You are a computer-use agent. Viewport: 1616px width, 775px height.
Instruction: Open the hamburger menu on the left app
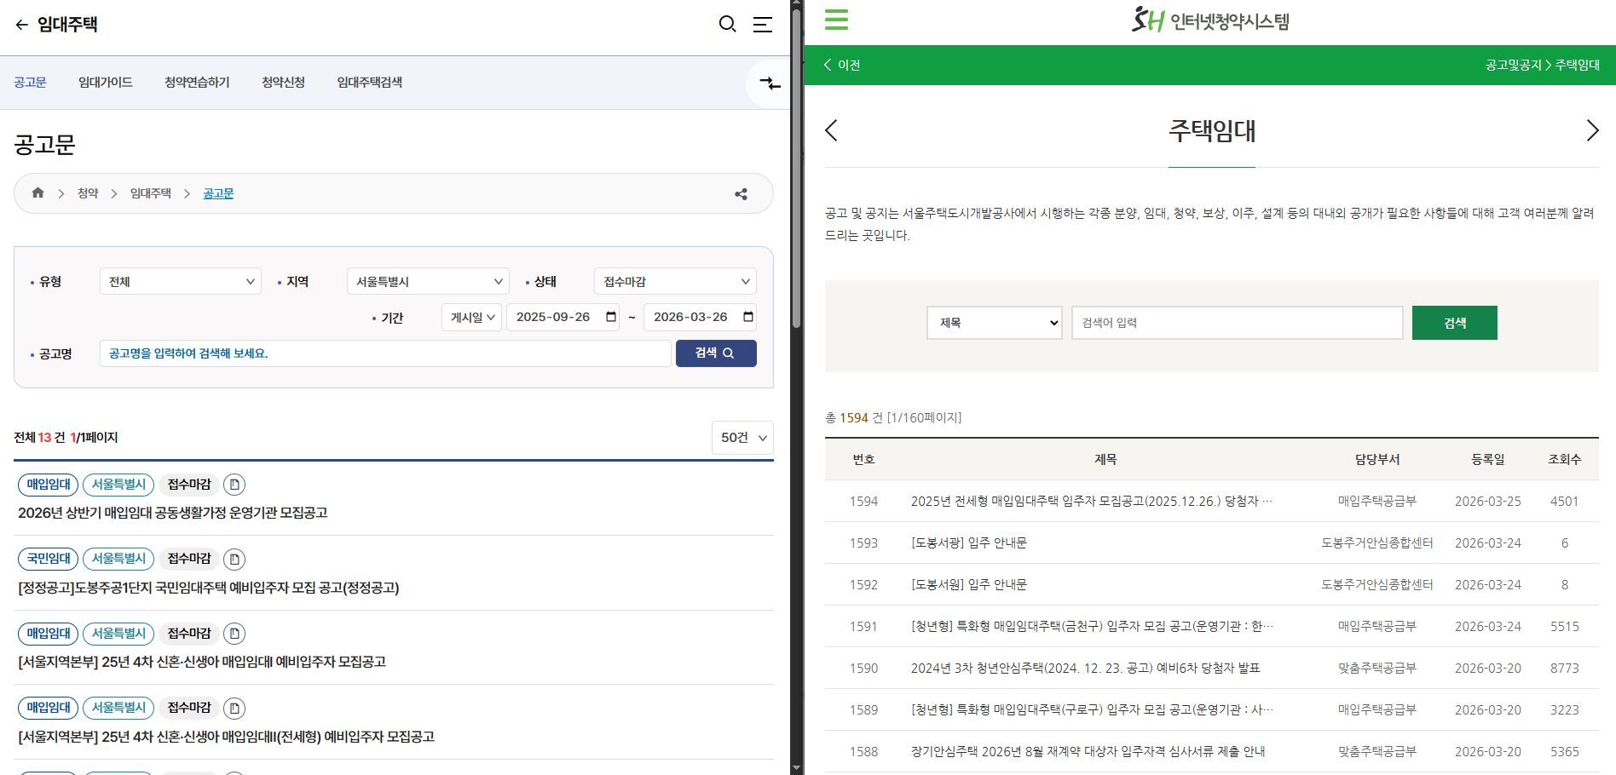coord(763,25)
